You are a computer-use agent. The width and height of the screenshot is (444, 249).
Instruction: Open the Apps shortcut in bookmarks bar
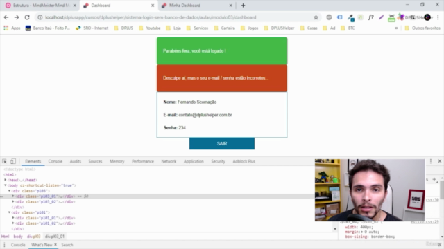[12, 28]
